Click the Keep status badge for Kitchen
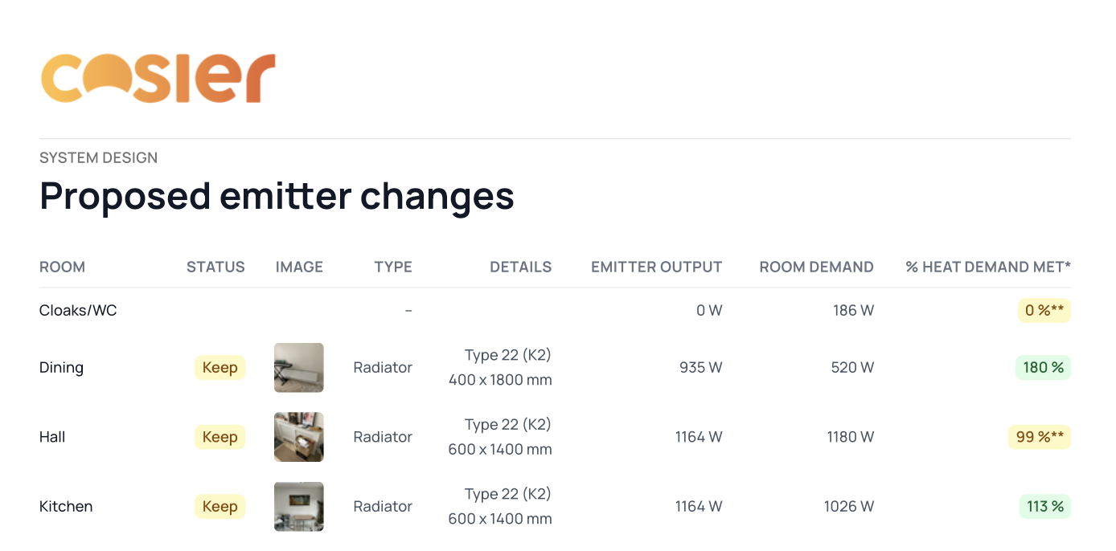 pos(220,507)
